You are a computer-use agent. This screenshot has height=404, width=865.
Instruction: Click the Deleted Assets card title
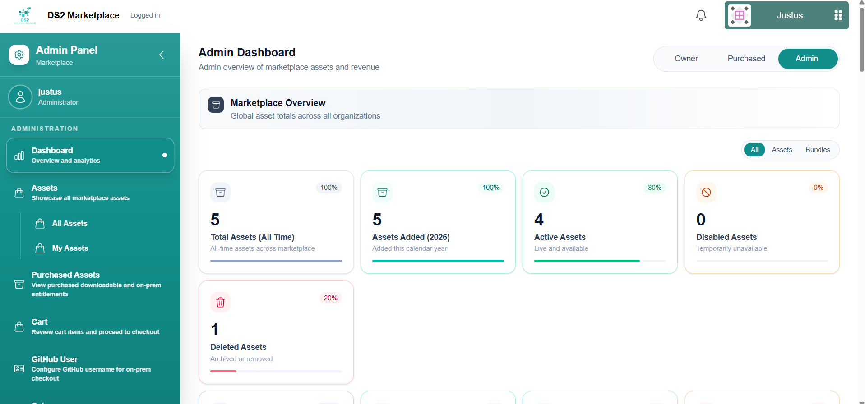click(238, 347)
